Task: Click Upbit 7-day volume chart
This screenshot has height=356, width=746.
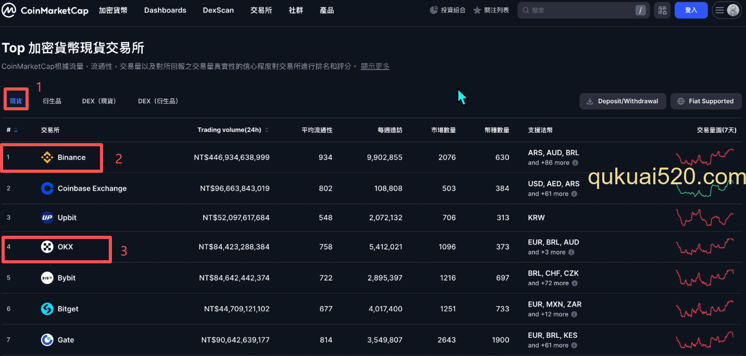Action: click(705, 217)
